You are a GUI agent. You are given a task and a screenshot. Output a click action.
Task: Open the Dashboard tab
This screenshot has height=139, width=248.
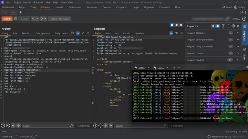(8, 7)
